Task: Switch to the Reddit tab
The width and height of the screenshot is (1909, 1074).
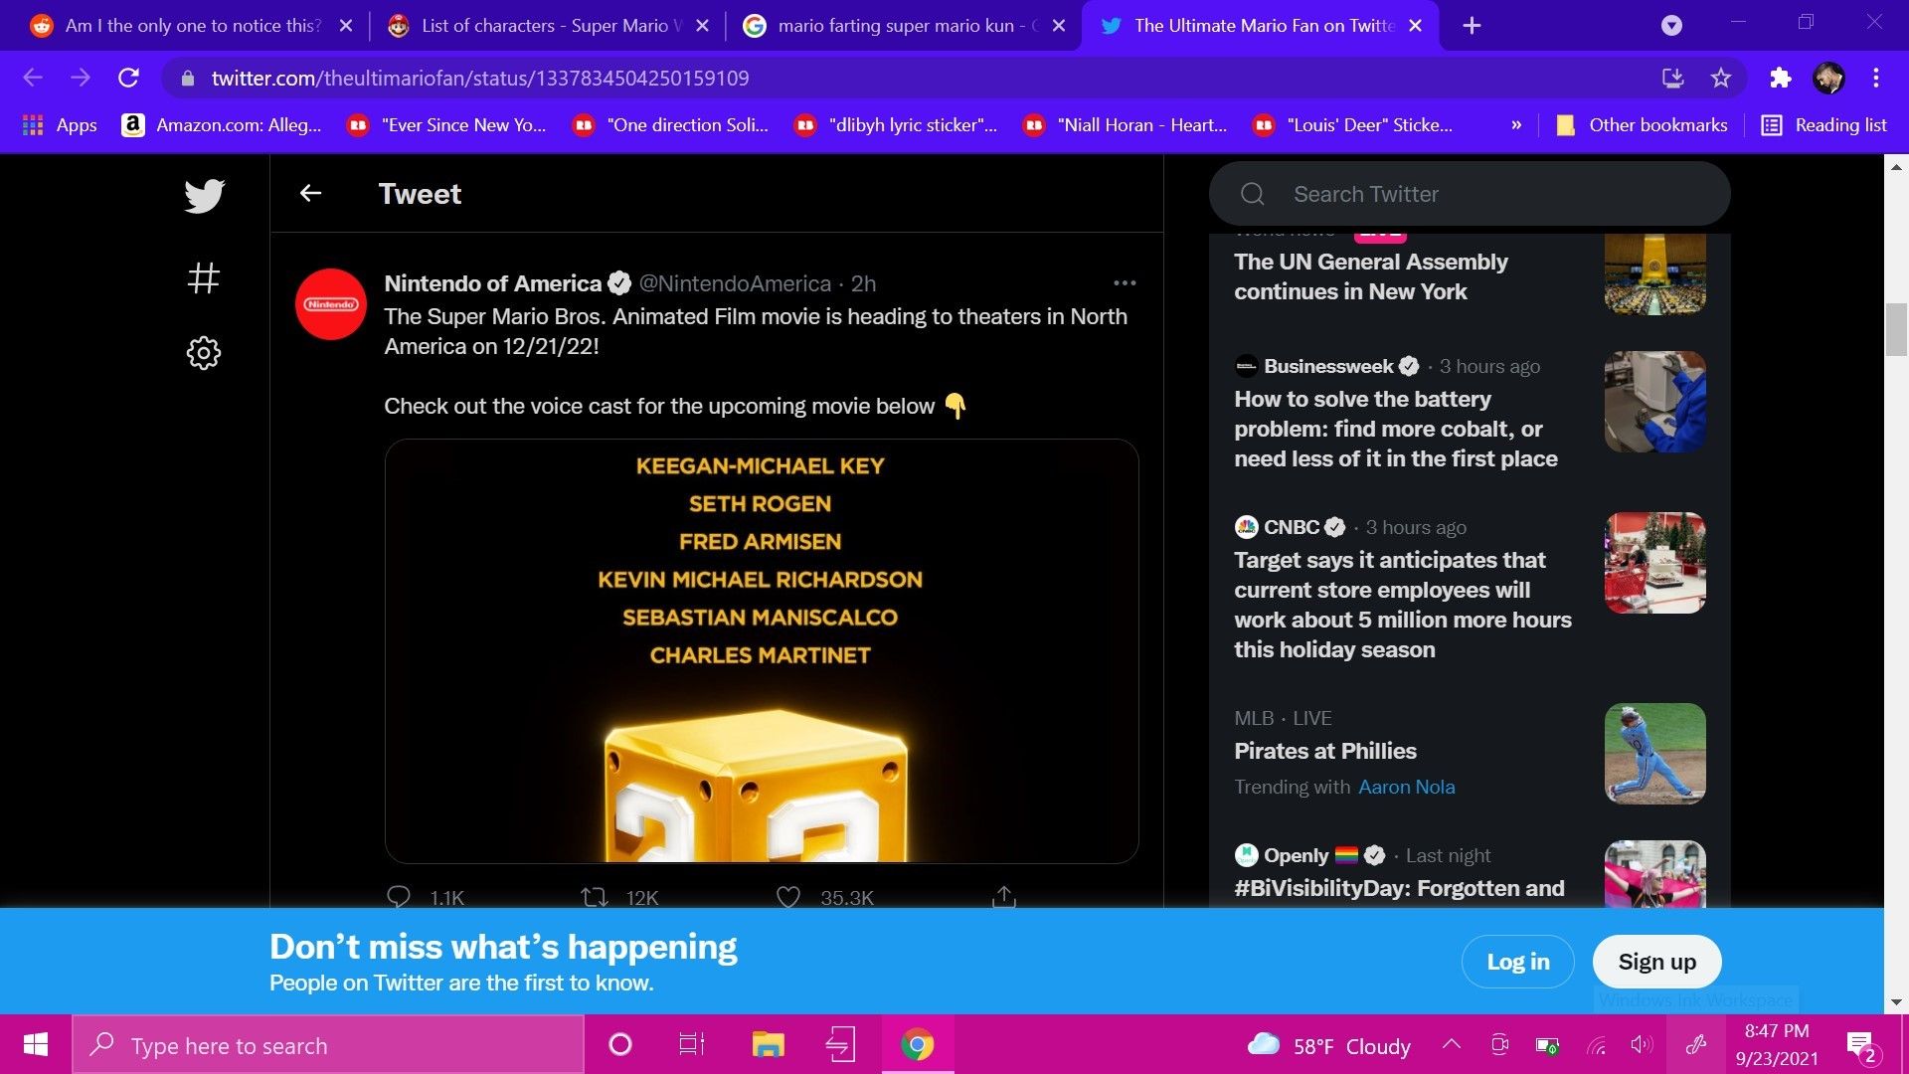Action: [x=189, y=26]
